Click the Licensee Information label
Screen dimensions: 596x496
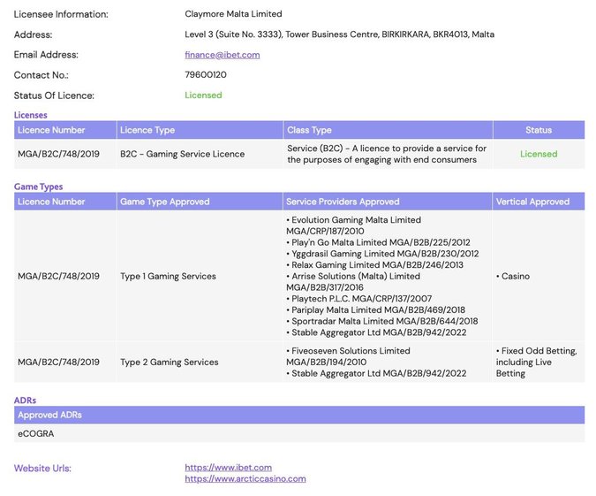click(x=61, y=14)
